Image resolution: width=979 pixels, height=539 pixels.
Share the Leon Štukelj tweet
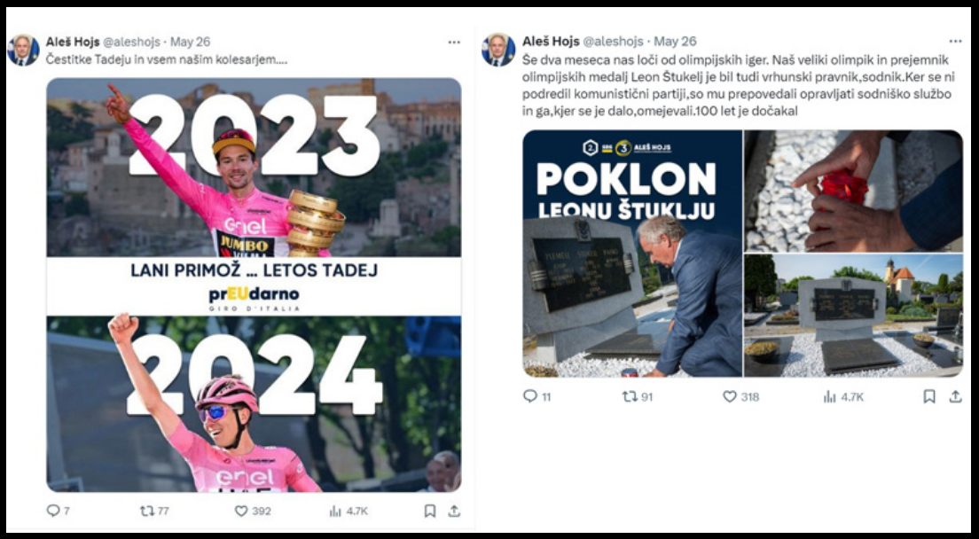pos(955,396)
